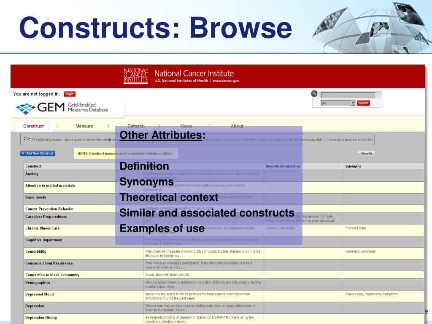This screenshot has width=432, height=324.
Task: Click the note about repeated construct names
Action: [x=125, y=154]
